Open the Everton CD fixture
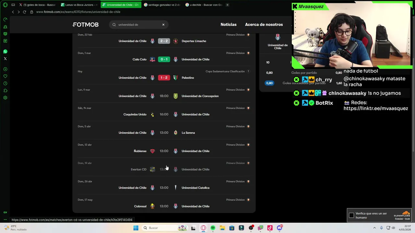 (x=164, y=170)
